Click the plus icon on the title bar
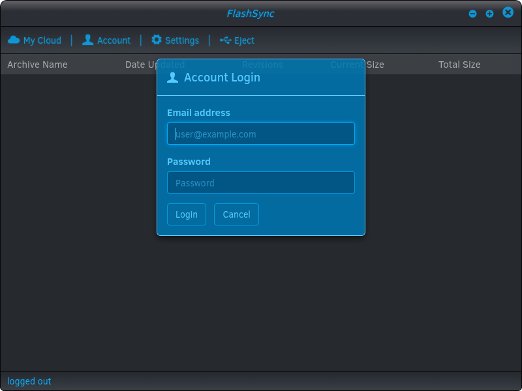 (489, 13)
